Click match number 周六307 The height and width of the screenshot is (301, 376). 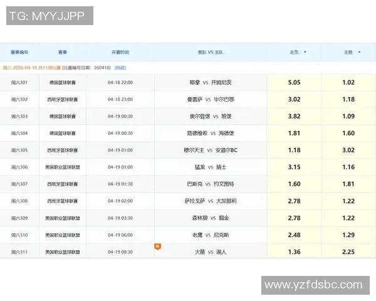(19, 184)
